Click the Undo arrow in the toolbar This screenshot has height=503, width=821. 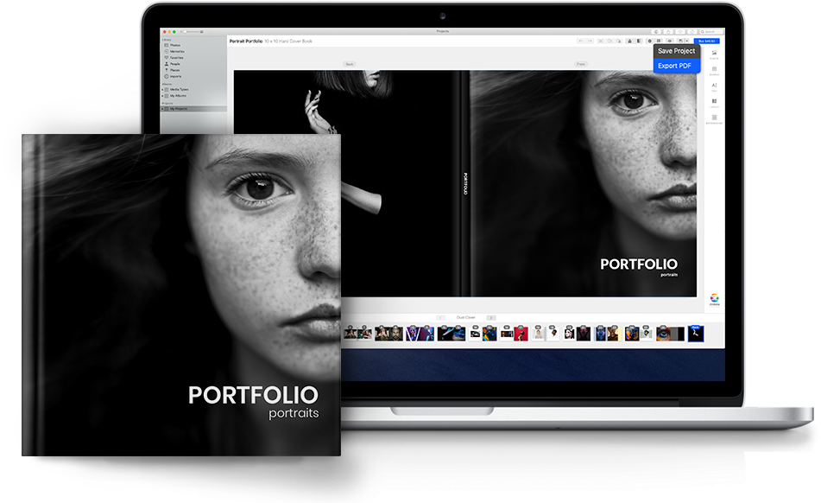pos(582,41)
